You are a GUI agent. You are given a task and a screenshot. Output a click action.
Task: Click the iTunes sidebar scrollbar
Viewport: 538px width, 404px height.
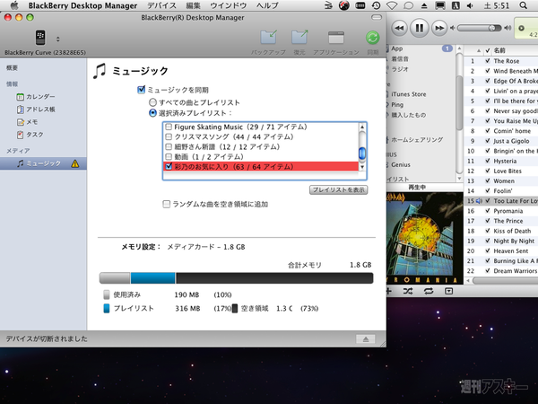click(x=459, y=103)
